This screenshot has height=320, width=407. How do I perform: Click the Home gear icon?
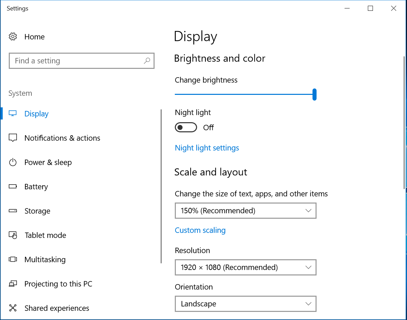pos(13,37)
